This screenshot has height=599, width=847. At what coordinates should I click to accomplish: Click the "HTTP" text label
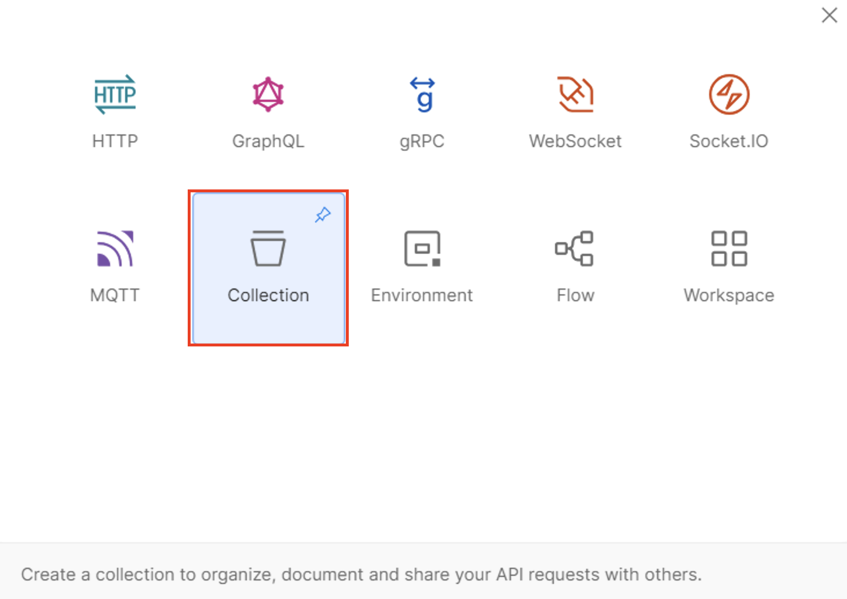tap(115, 141)
